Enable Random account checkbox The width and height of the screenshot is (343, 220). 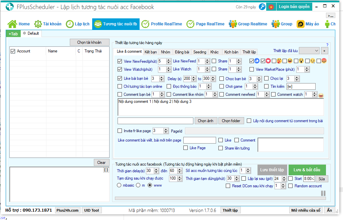(291, 186)
